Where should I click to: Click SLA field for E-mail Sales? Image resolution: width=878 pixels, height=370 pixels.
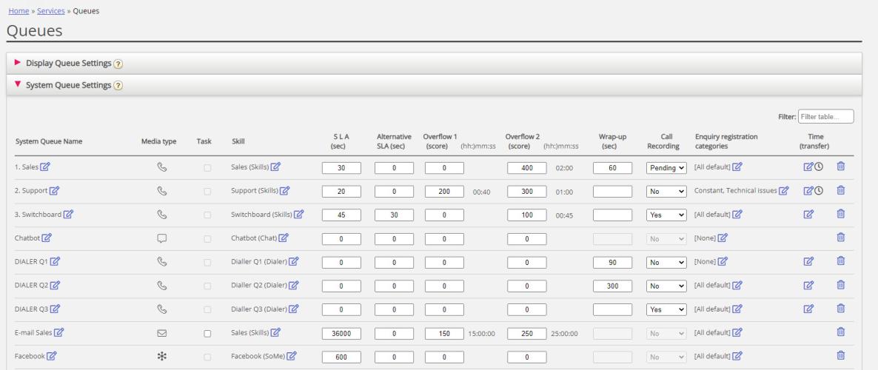[341, 334]
